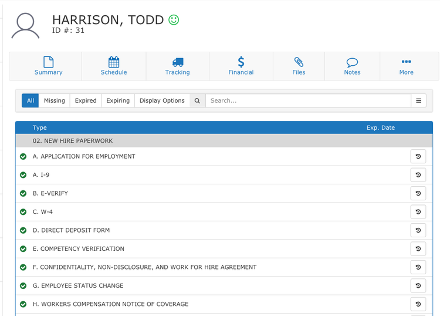The image size is (440, 316).
Task: Filter by Expired documents
Action: pos(86,100)
